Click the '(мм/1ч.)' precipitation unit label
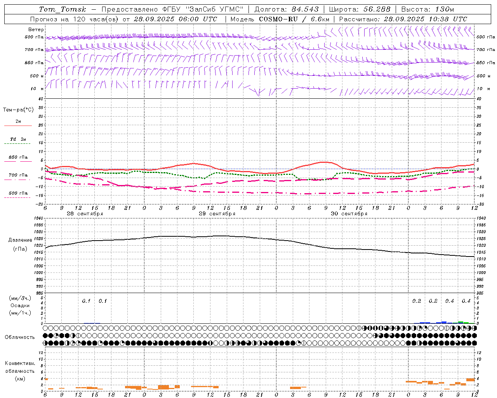Viewport: 497px width, 398px height. 20,313
